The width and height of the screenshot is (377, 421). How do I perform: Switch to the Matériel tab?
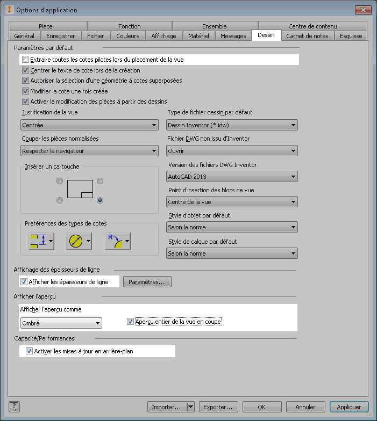(199, 35)
